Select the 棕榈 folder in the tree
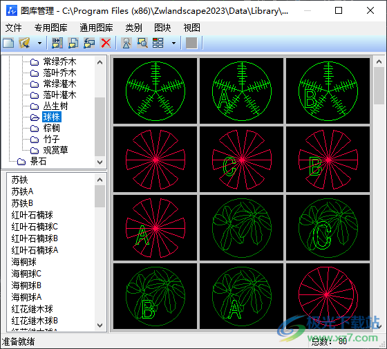 click(51, 128)
